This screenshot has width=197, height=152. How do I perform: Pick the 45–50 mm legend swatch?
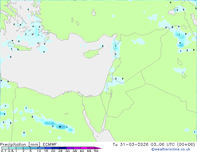click(91, 148)
